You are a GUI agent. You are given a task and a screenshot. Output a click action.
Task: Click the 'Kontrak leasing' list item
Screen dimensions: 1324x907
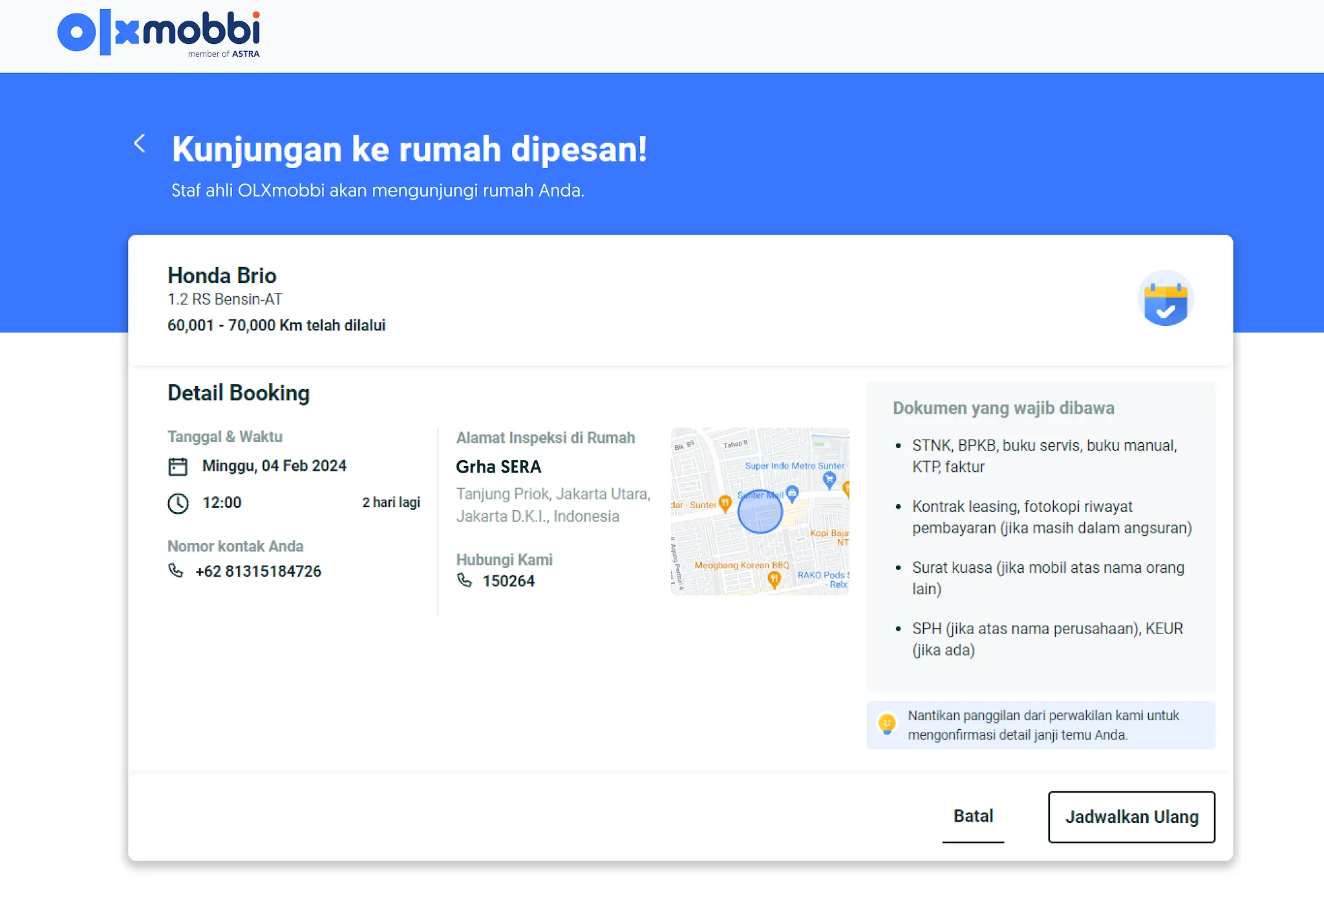point(1052,517)
